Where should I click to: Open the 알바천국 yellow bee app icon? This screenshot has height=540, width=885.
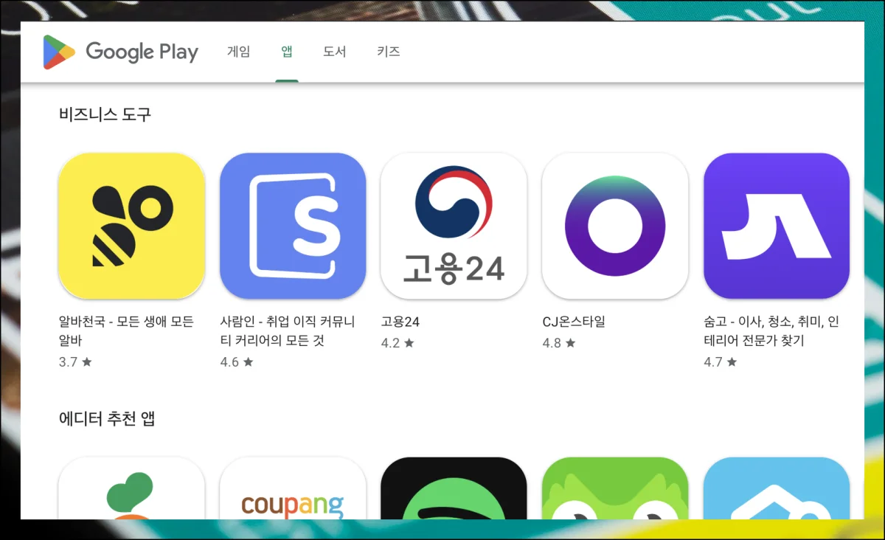click(x=131, y=226)
